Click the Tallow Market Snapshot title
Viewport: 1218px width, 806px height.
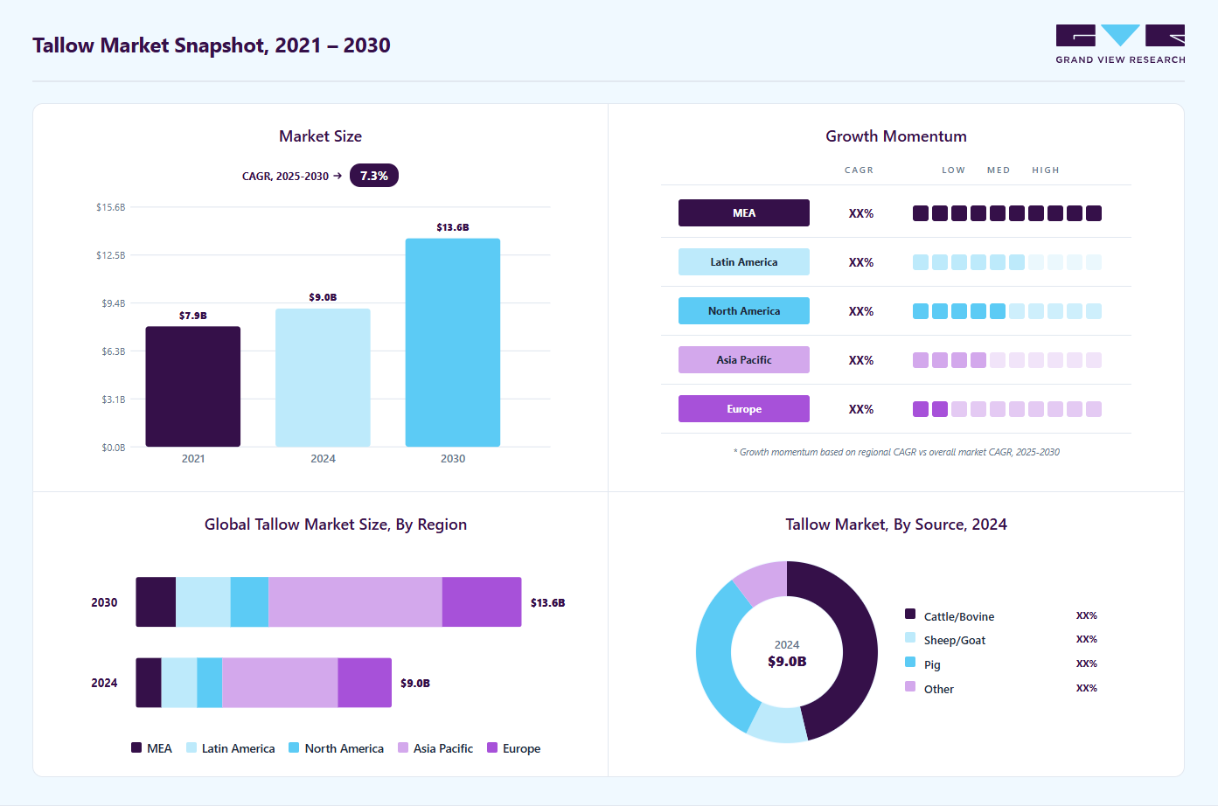(x=212, y=45)
